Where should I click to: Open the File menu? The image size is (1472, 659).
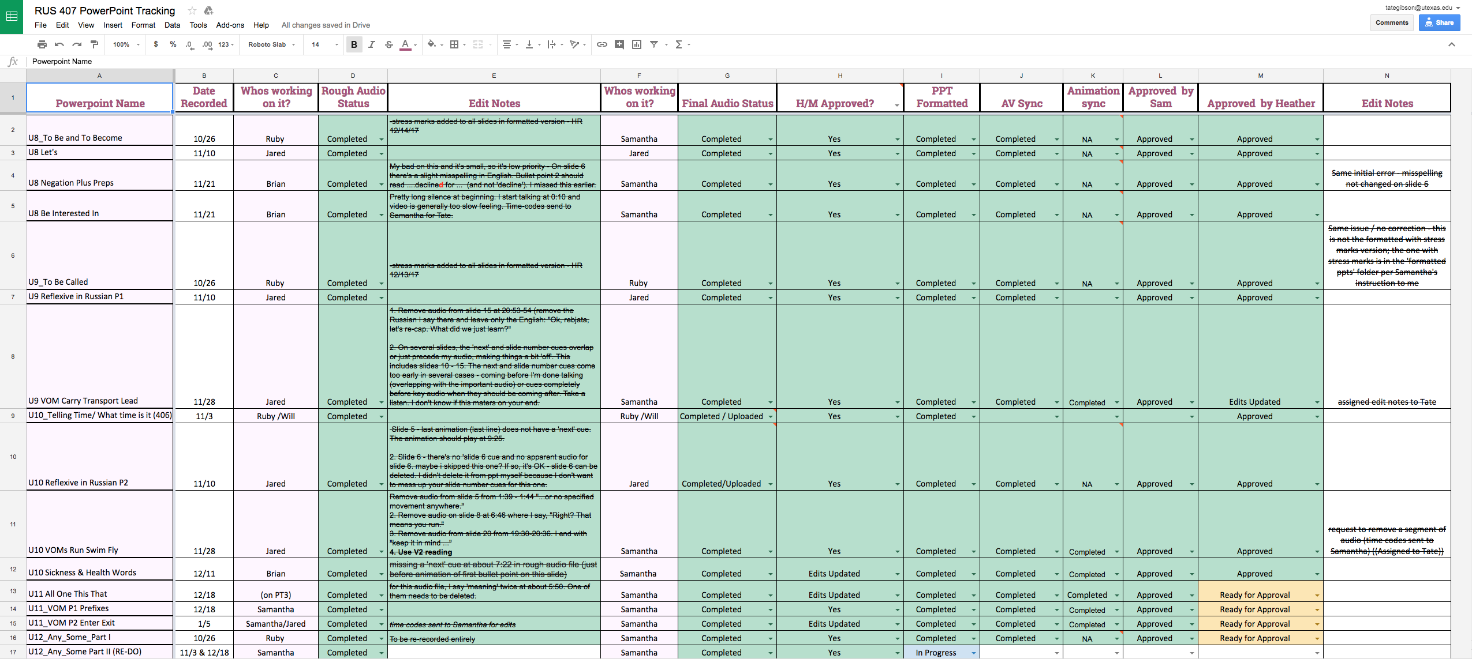(x=40, y=25)
